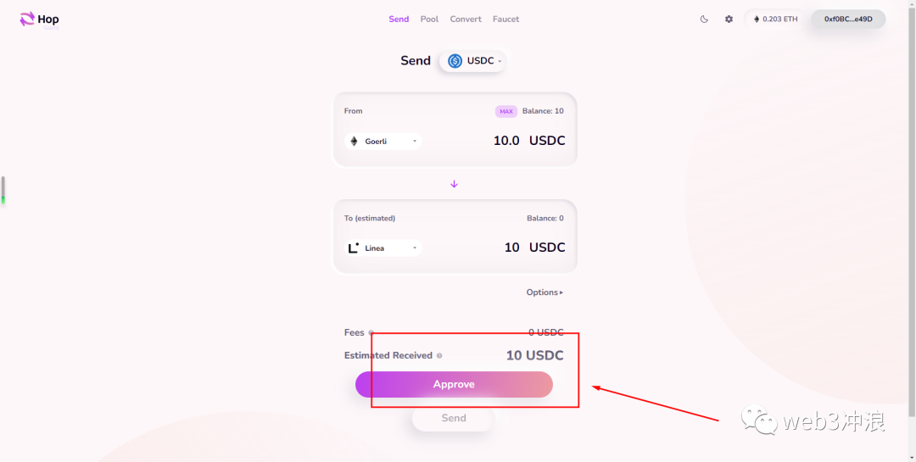Click the MAX balance button
This screenshot has width=916, height=462.
pyautogui.click(x=505, y=111)
